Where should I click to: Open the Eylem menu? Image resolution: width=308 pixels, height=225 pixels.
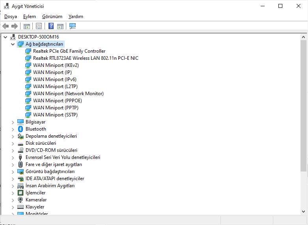coord(30,17)
